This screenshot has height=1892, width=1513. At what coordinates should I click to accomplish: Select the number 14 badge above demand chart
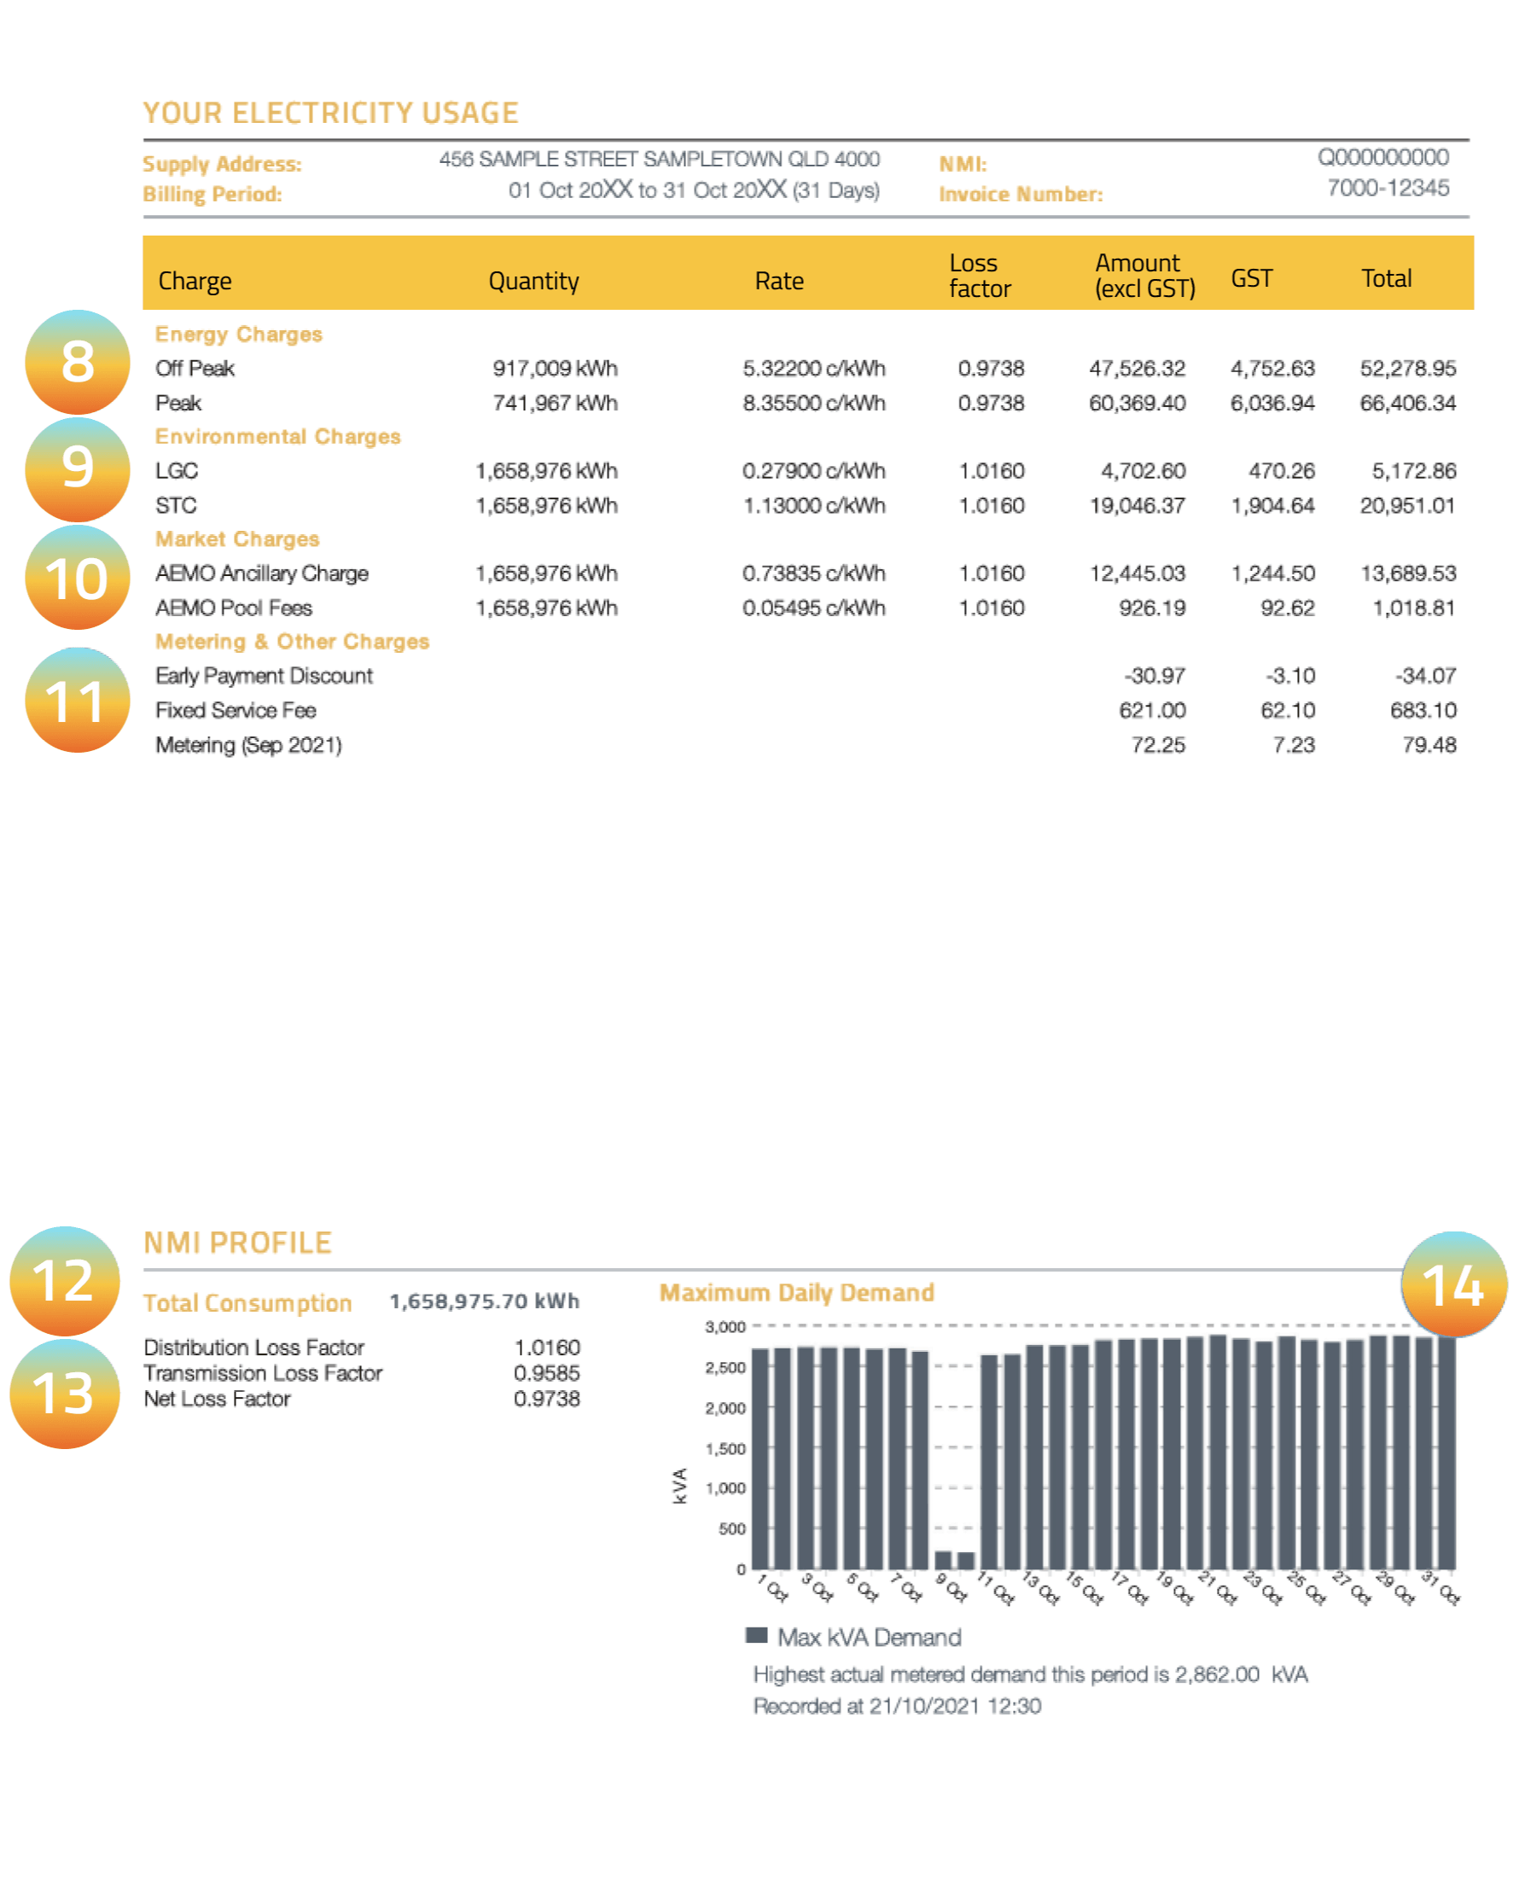click(1453, 1285)
